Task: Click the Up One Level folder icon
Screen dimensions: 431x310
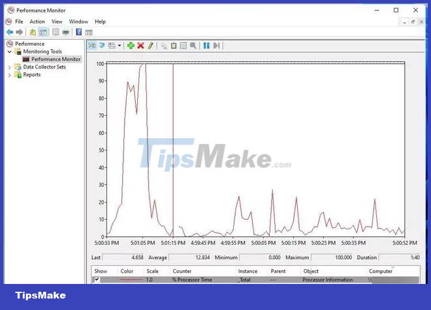Action: tap(33, 33)
